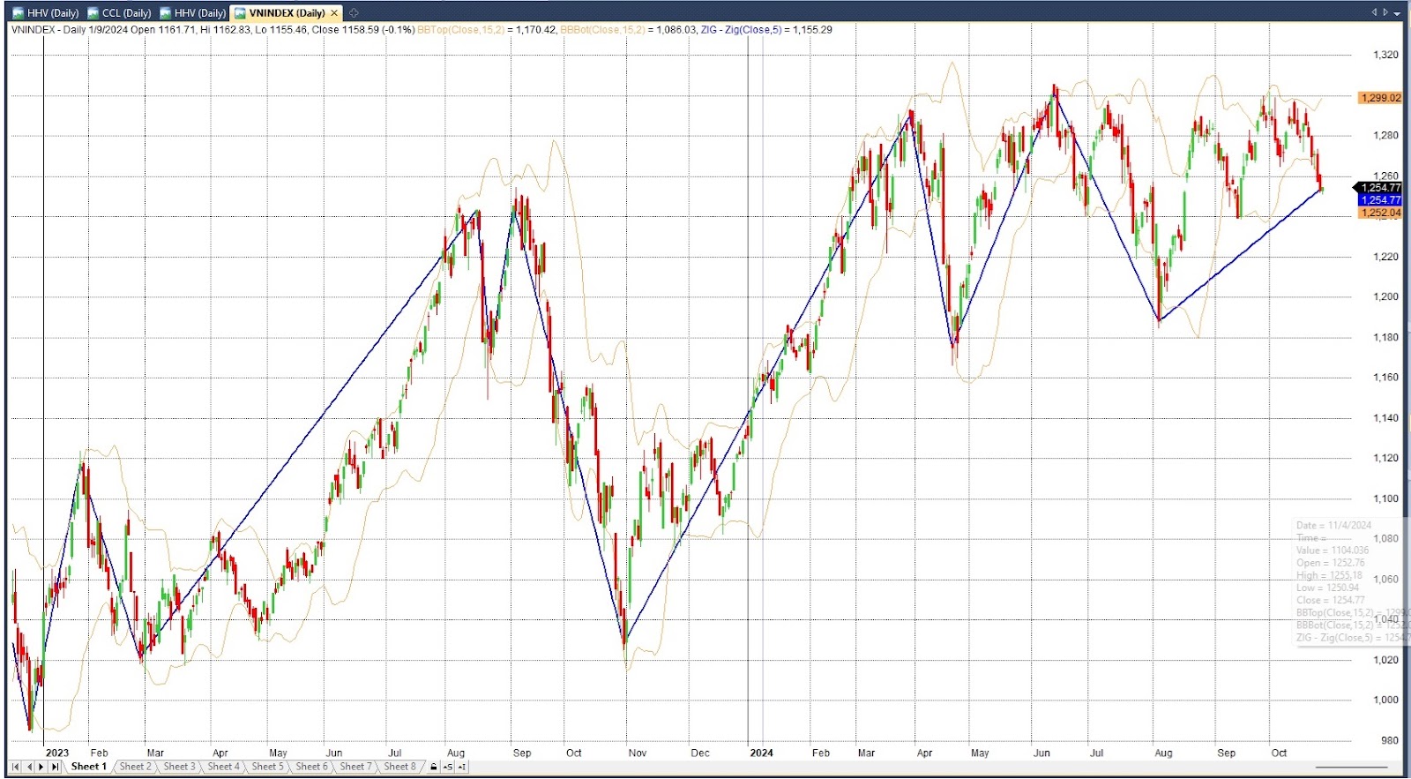1411x779 pixels.
Task: Jump to the first sheet with the navigation arrow
Action: click(16, 767)
